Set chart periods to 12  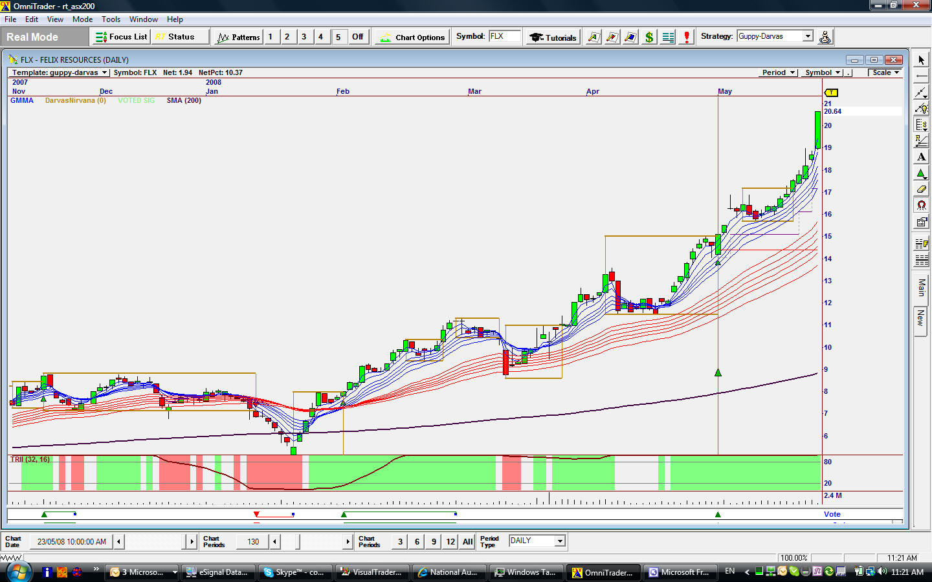pos(450,541)
